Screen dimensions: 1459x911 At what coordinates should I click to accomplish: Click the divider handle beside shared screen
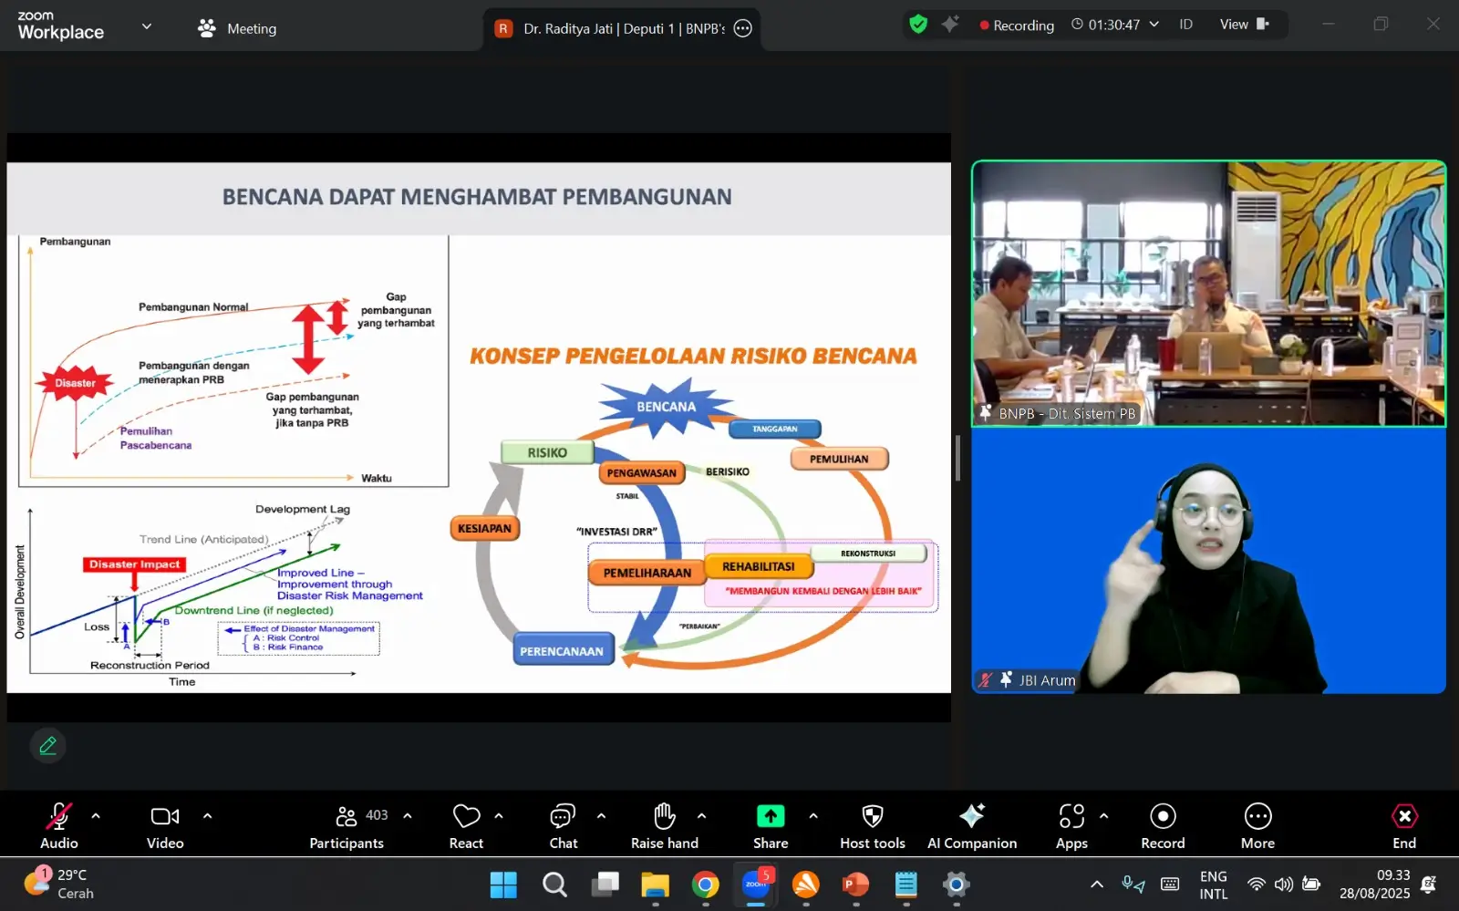[x=957, y=458]
